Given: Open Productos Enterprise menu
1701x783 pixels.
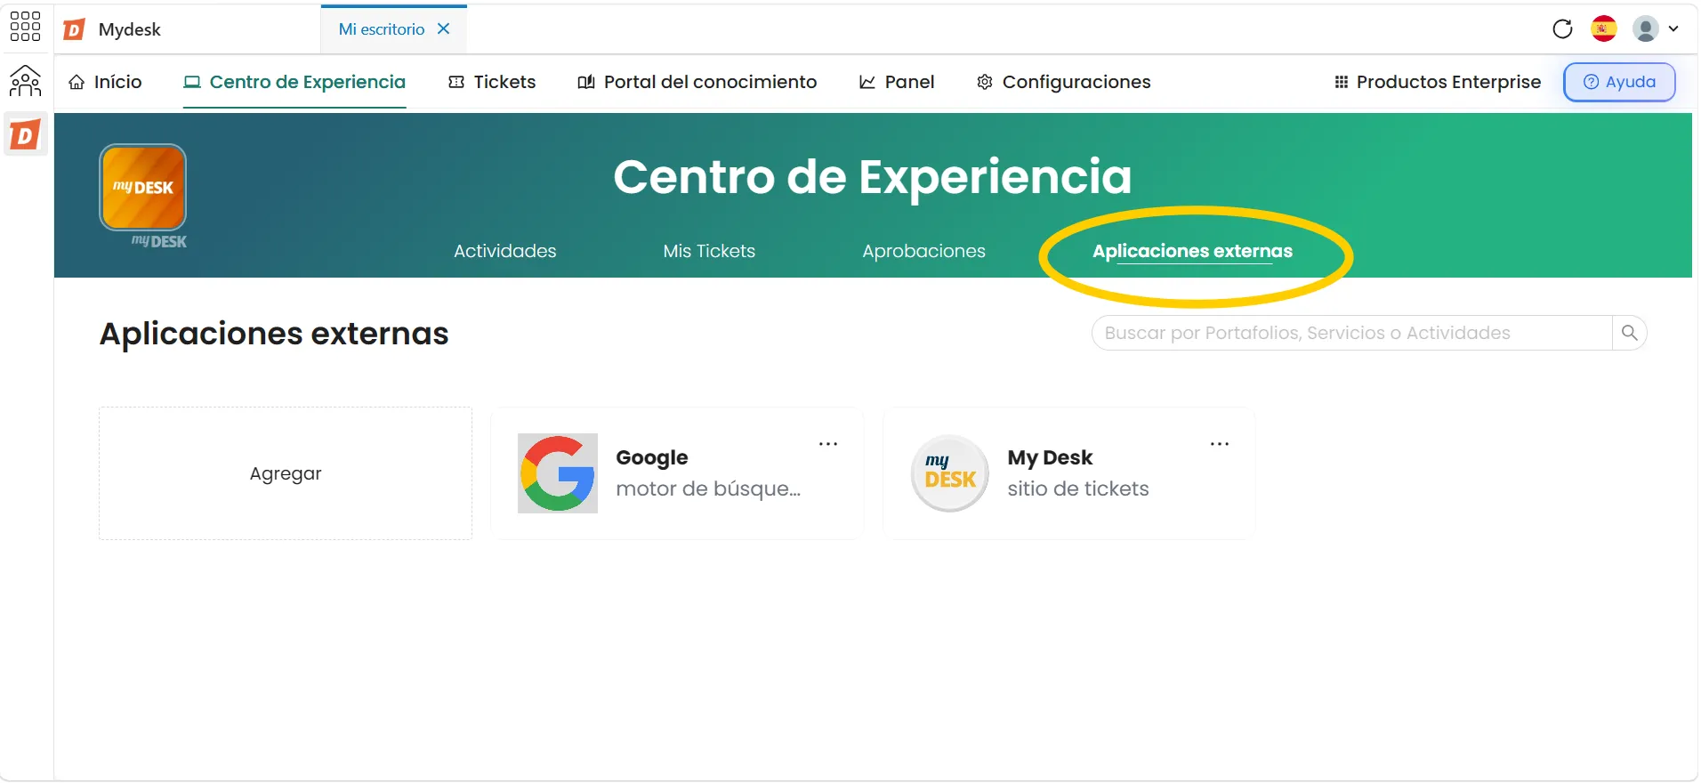Looking at the screenshot, I should pos(1438,82).
